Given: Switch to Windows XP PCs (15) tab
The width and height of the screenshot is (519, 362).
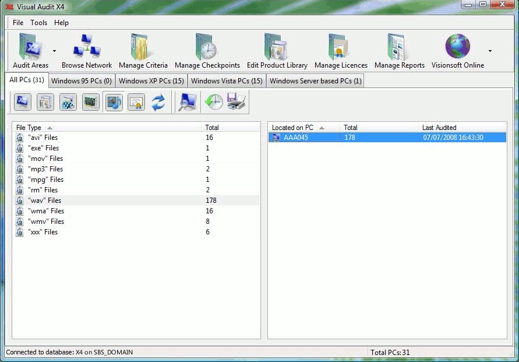Looking at the screenshot, I should (x=151, y=81).
